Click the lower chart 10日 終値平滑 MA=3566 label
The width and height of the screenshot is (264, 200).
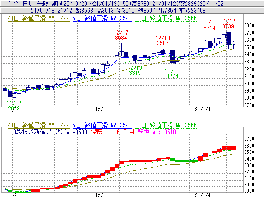[x=166, y=125]
